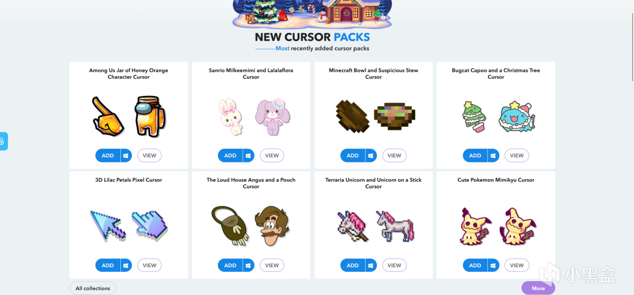Open All collections
Screen dimensions: 634x295
tap(93, 288)
